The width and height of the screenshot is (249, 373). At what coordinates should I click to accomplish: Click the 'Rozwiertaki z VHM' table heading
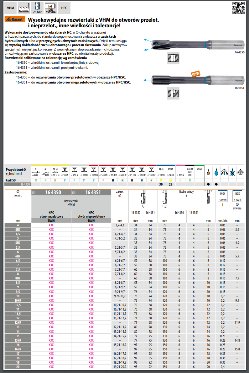[71, 203]
